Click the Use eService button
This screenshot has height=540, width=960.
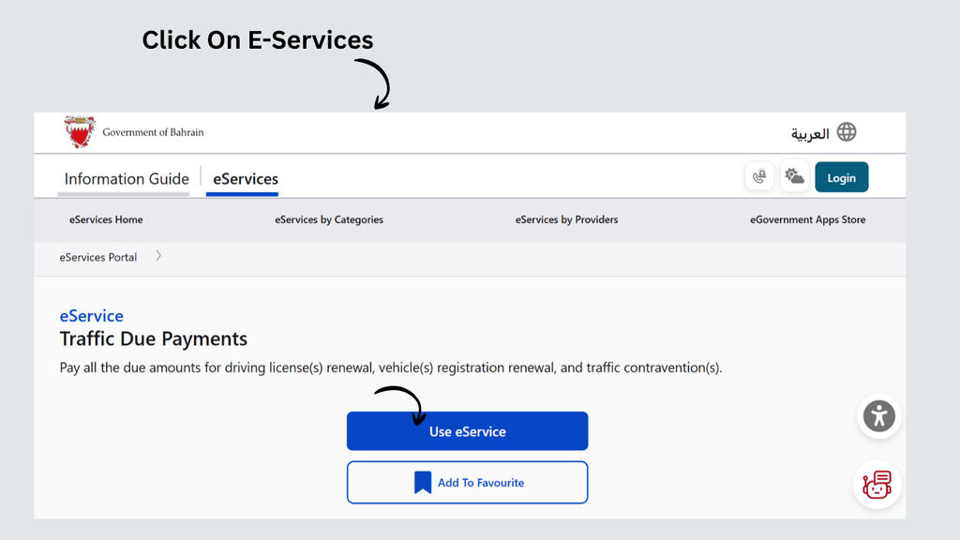[467, 431]
